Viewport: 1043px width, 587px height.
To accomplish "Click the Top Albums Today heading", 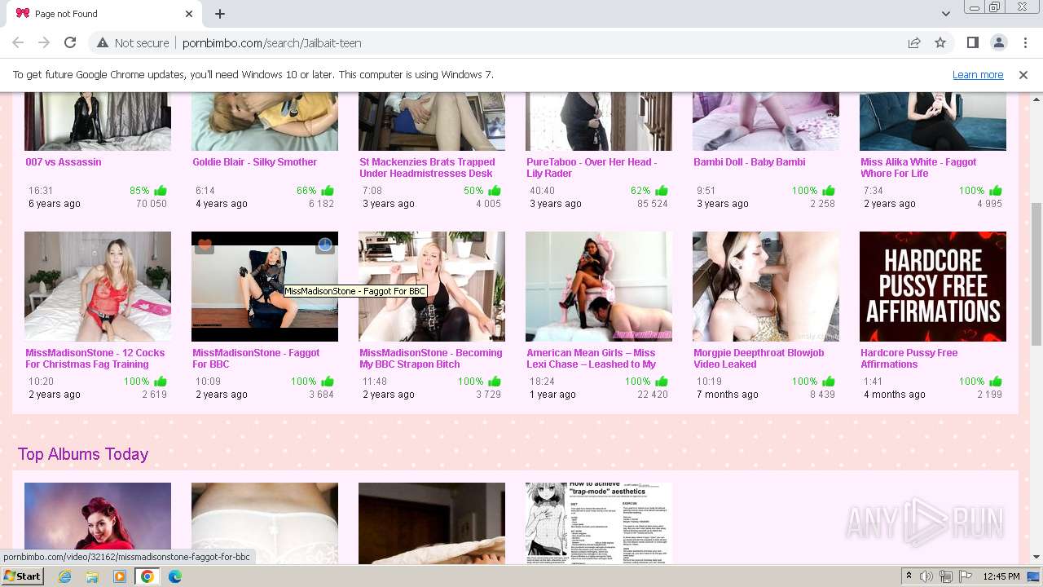I will 83,454.
